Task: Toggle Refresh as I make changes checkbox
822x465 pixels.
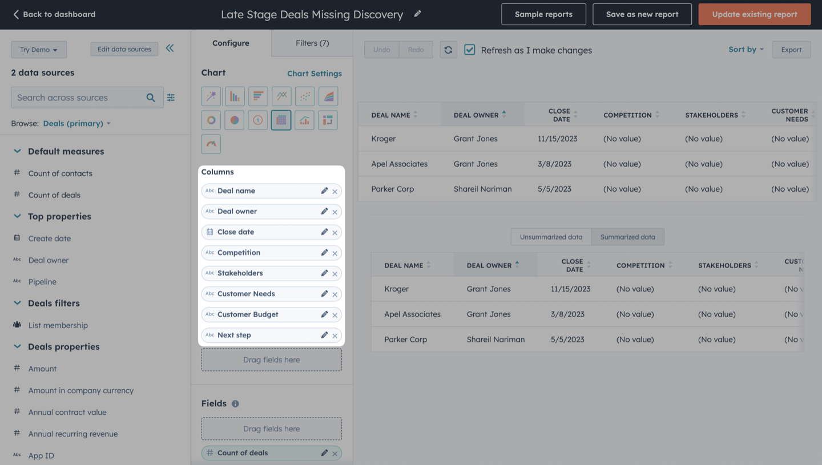Action: [469, 50]
